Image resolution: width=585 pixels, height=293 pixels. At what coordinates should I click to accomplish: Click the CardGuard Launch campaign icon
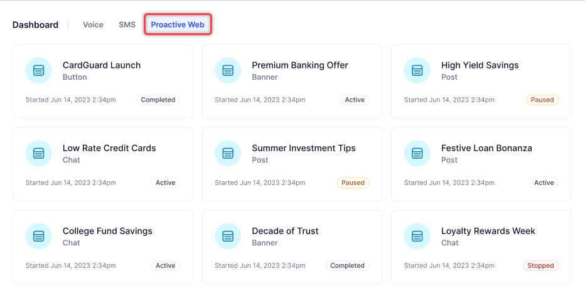(39, 70)
